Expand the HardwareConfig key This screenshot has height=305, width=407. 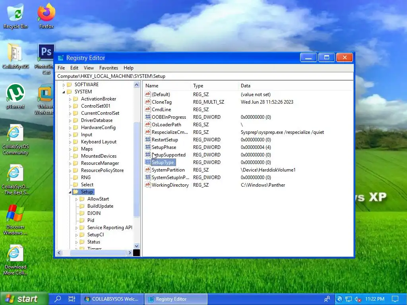point(70,127)
